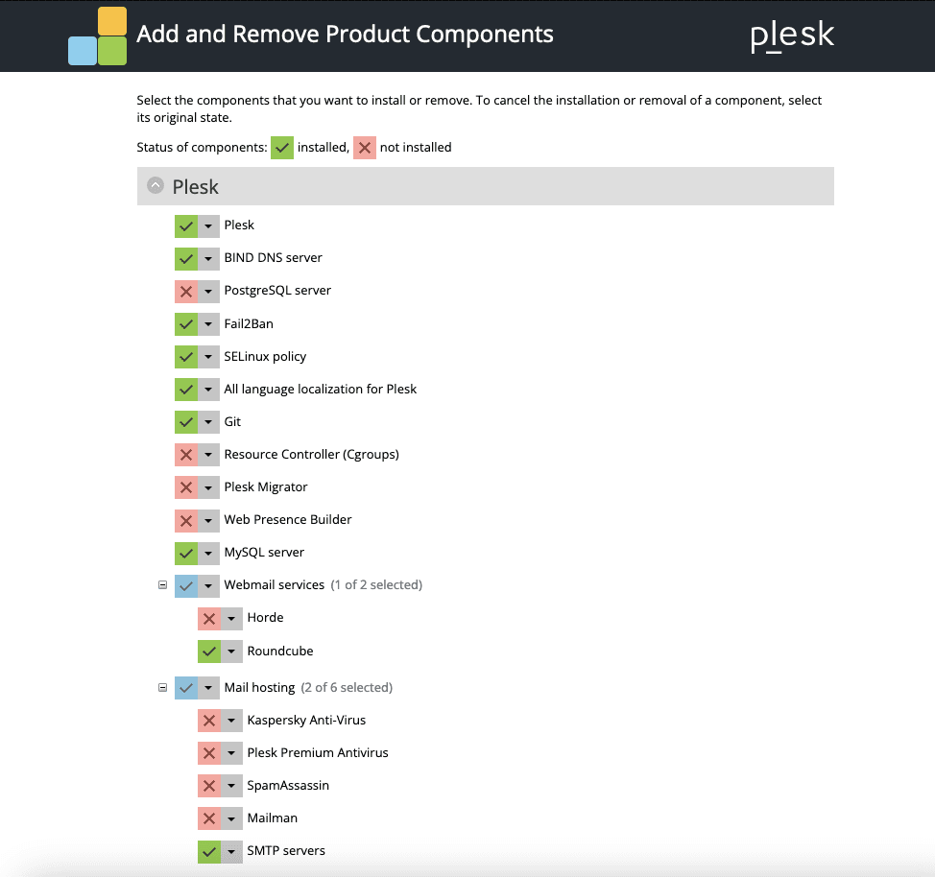935x877 pixels.
Task: Click the blue partial-check icon for Webmail services
Action: [x=186, y=585]
